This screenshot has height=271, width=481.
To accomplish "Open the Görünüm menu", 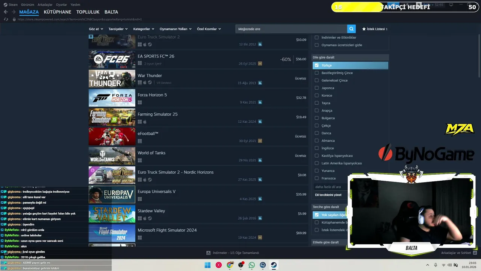I will click(27, 5).
